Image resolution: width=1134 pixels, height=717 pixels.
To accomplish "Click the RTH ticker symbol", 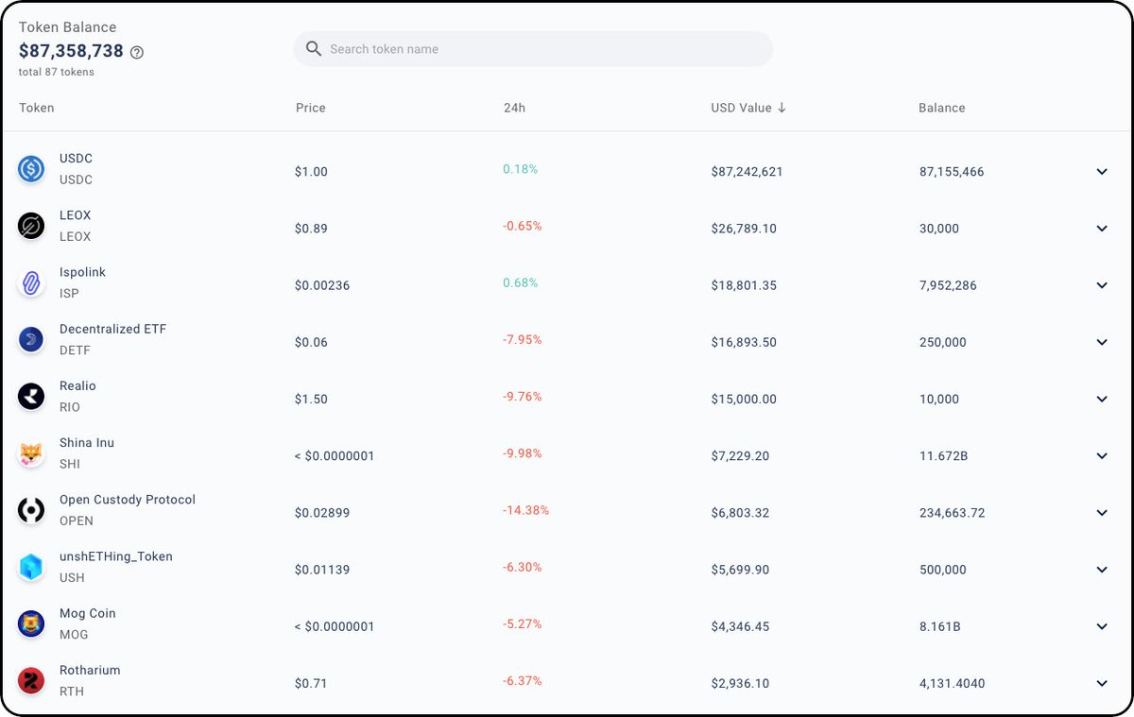I will coord(72,691).
